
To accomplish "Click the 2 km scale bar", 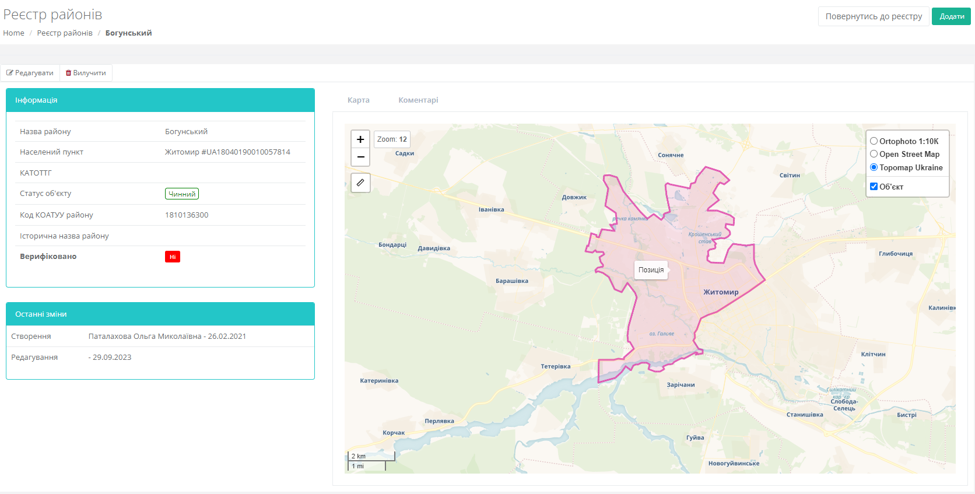I will pos(371,456).
